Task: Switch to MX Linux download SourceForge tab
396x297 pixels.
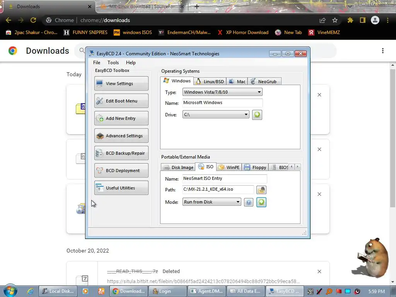Action: 142,7
